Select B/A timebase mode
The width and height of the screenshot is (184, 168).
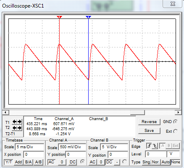point(28,162)
